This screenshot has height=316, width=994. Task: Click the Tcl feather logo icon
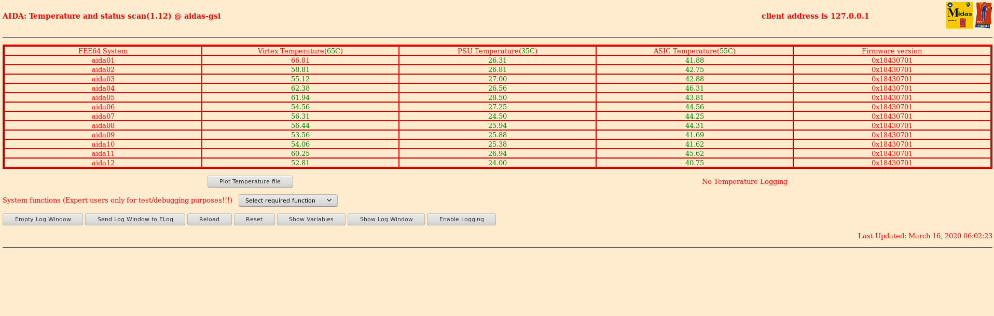[x=983, y=15]
